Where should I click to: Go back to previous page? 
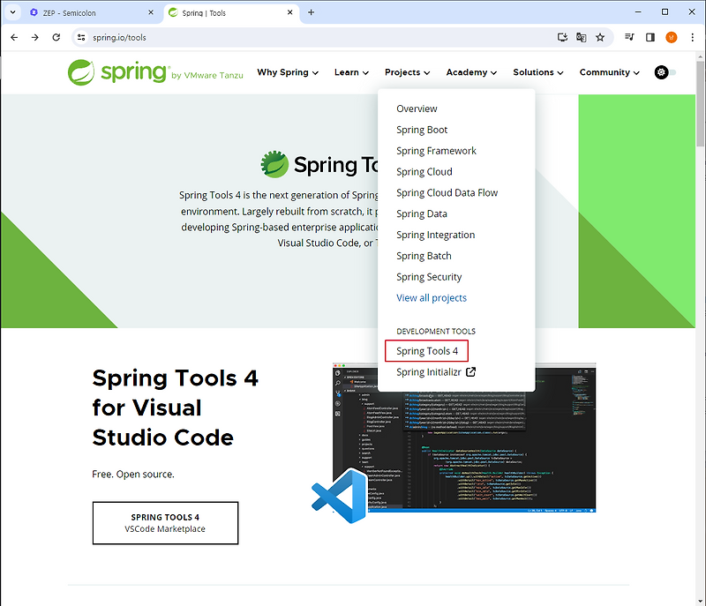[14, 37]
